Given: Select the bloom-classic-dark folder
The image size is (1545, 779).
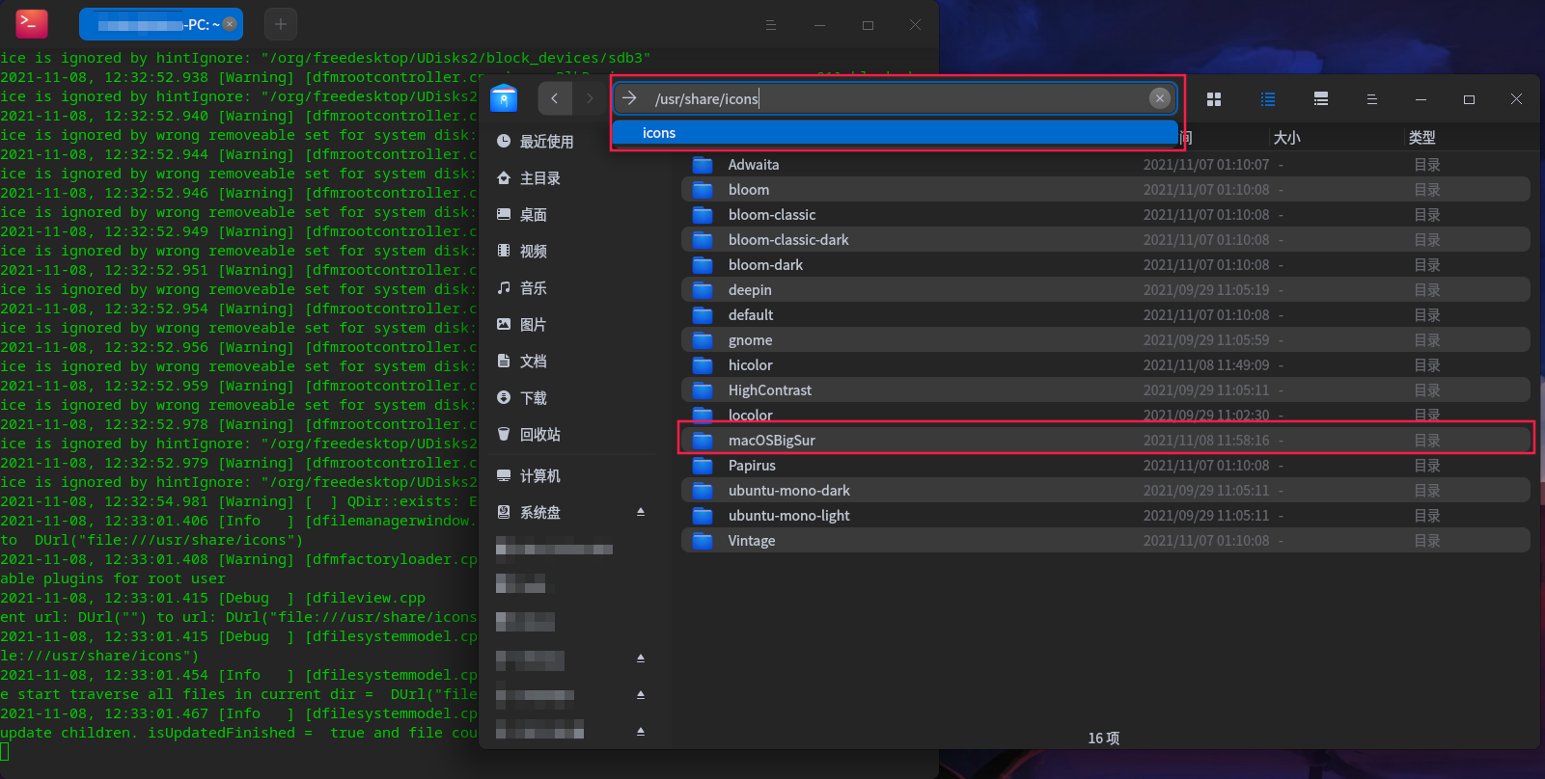Looking at the screenshot, I should pyautogui.click(x=1106, y=240).
